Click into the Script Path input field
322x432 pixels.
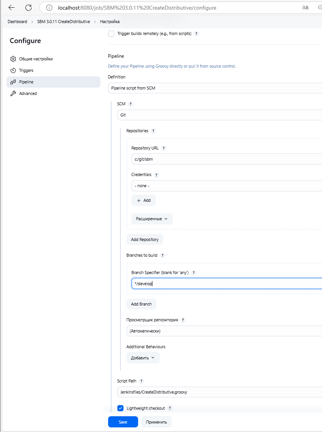[x=219, y=392]
